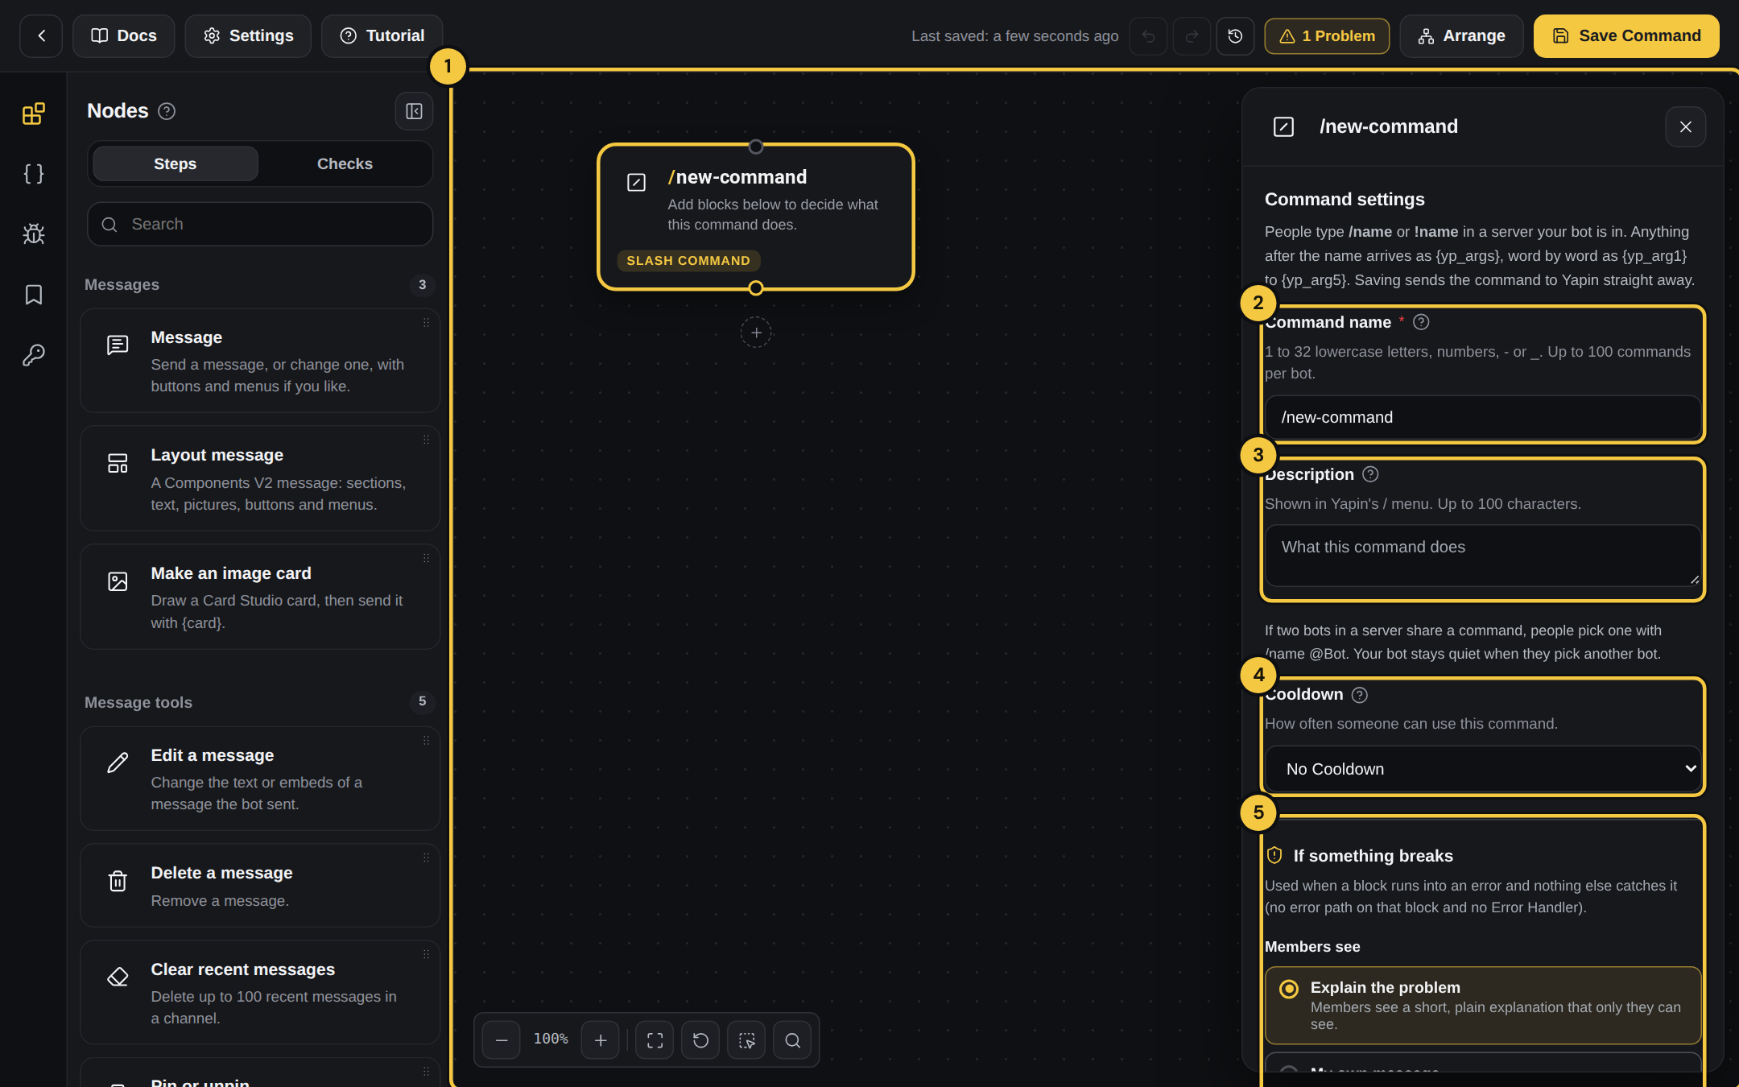This screenshot has height=1087, width=1739.
Task: Open the variables curly braces sidebar icon
Action: coord(33,174)
